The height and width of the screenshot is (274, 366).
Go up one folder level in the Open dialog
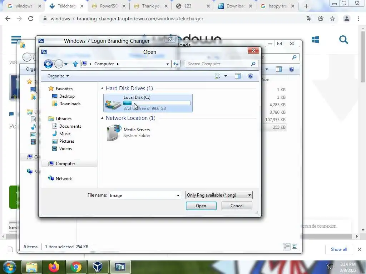[75, 64]
